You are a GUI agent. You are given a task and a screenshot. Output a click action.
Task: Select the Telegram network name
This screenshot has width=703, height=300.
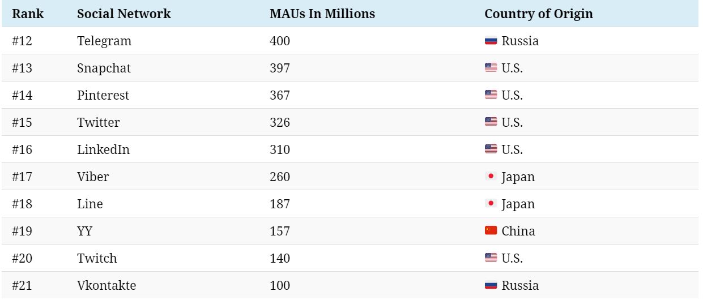click(104, 41)
